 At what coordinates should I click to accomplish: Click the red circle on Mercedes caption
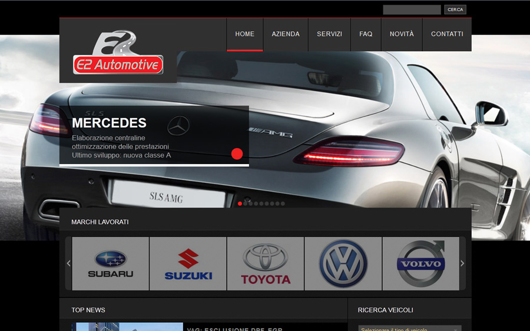coord(237,154)
